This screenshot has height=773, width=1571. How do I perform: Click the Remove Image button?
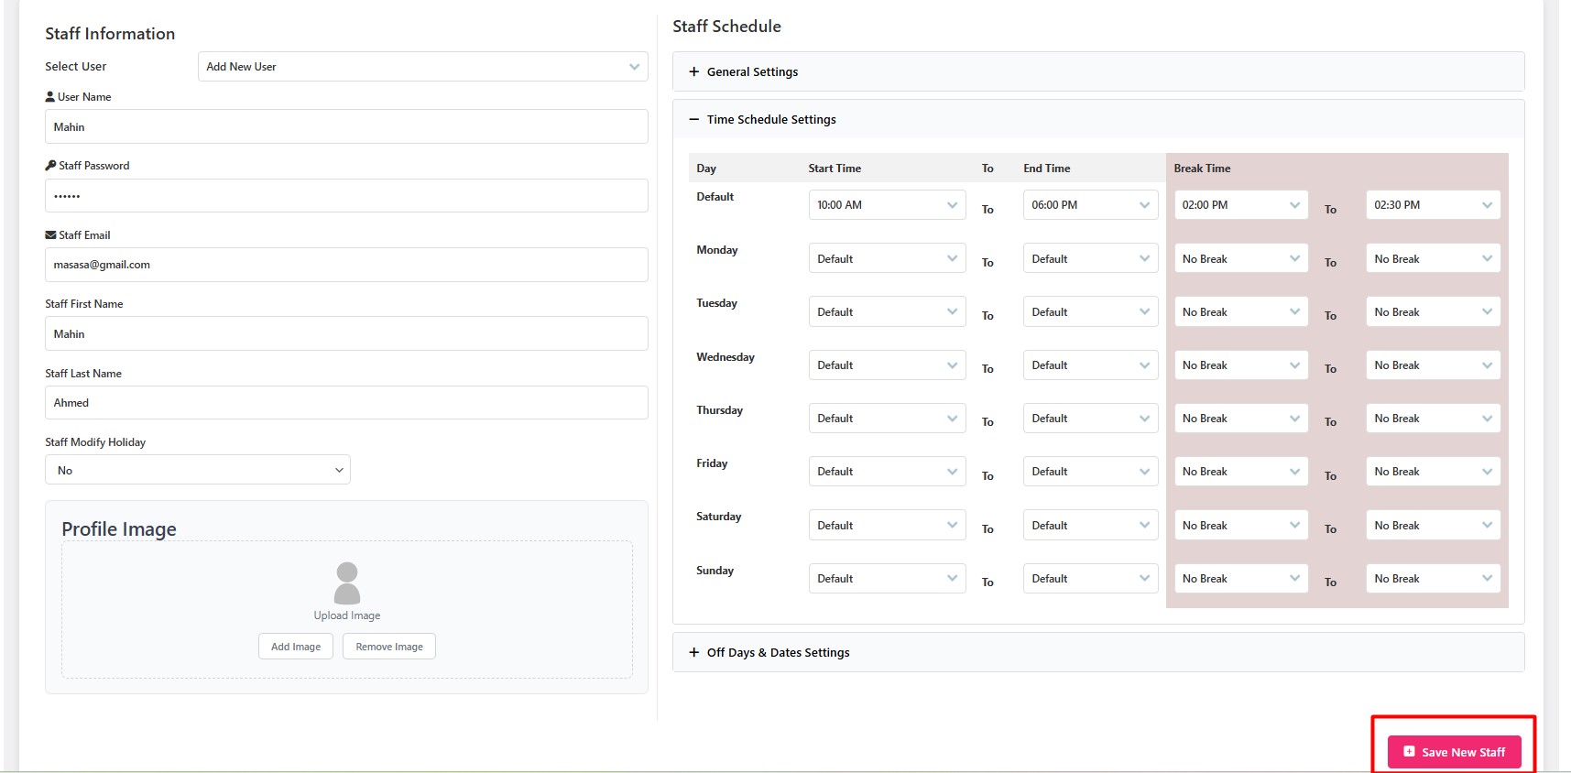388,647
